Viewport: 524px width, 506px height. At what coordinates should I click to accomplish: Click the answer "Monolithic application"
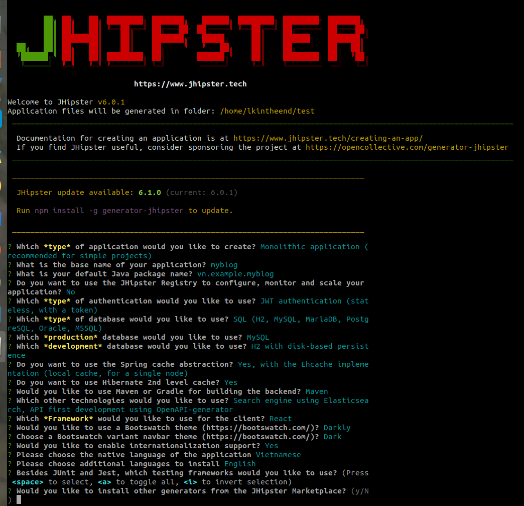(310, 247)
